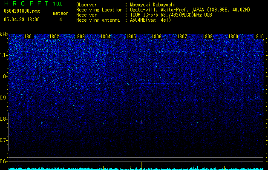Click the cyan signal level strip at bottom
268x170 pixels.
pyautogui.click(x=136, y=169)
